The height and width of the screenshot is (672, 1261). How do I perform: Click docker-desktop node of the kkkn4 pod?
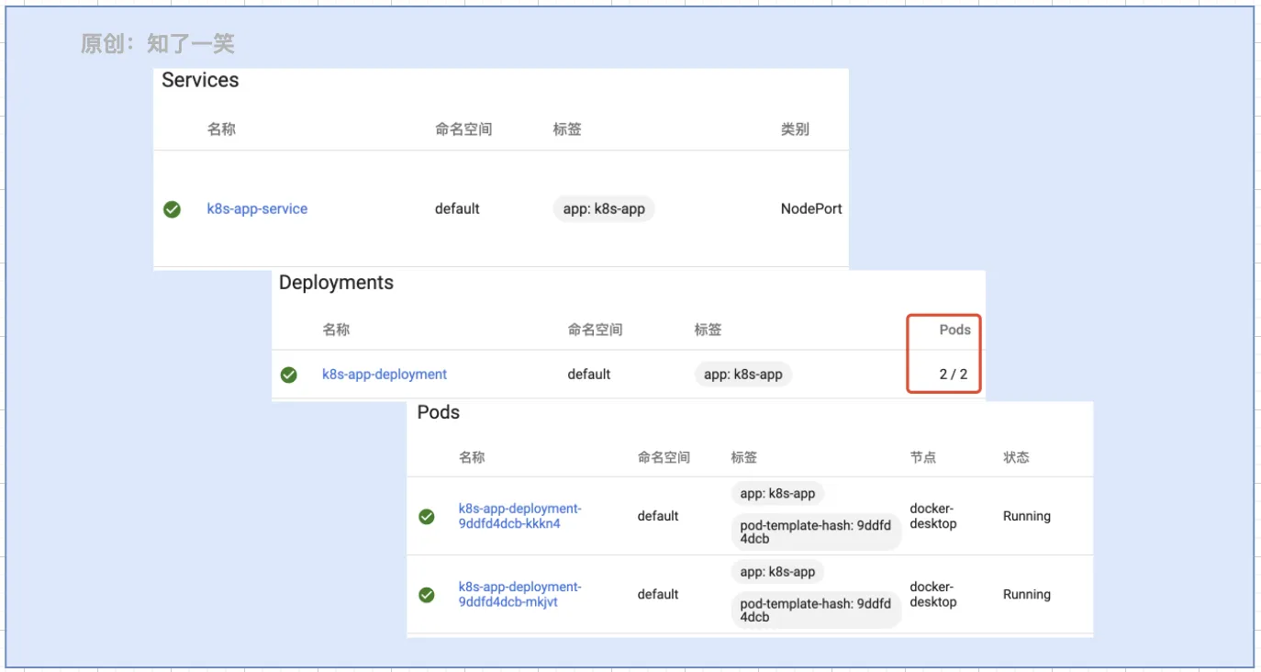(x=933, y=516)
